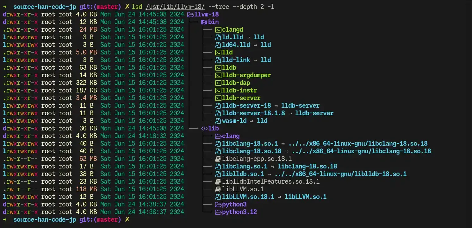Click the folder icon beside clang
This screenshot has height=228, width=472.
coord(218,136)
